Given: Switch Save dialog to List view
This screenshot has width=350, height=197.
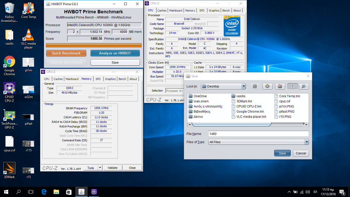Looking at the screenshot, I should (x=292, y=86).
